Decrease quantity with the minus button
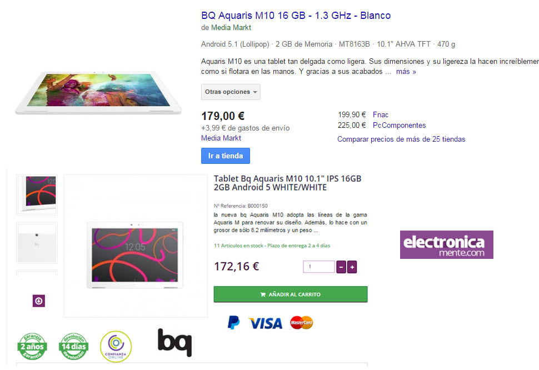This screenshot has height=370, width=539. 341,267
